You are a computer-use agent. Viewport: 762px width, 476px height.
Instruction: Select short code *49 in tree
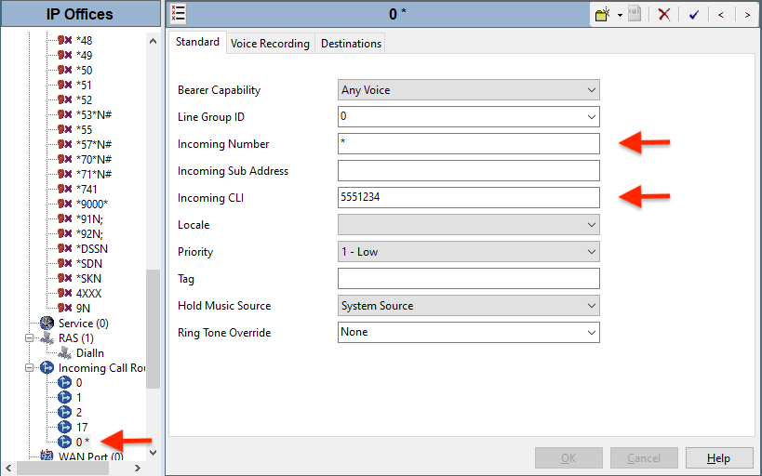click(84, 56)
